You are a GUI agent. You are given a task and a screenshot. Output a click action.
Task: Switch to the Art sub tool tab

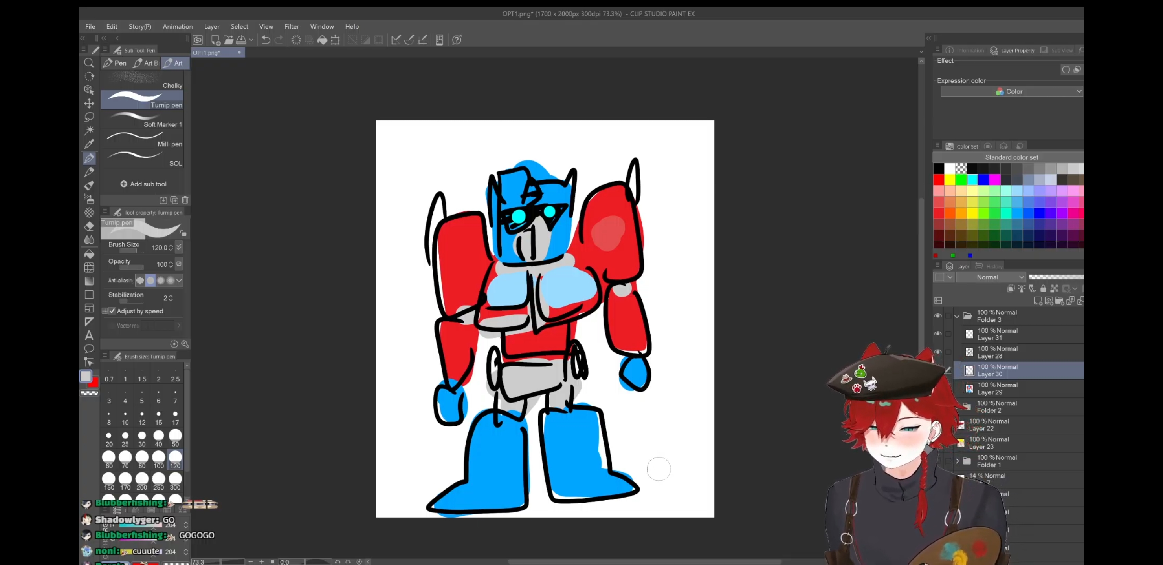174,63
